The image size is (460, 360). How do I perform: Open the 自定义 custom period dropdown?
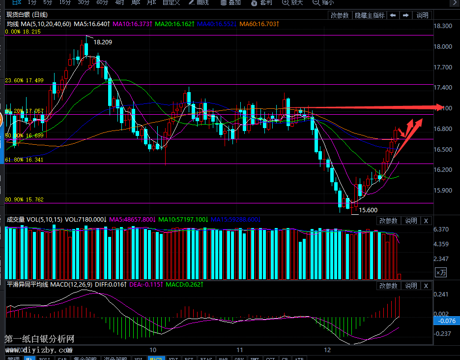point(171,2)
